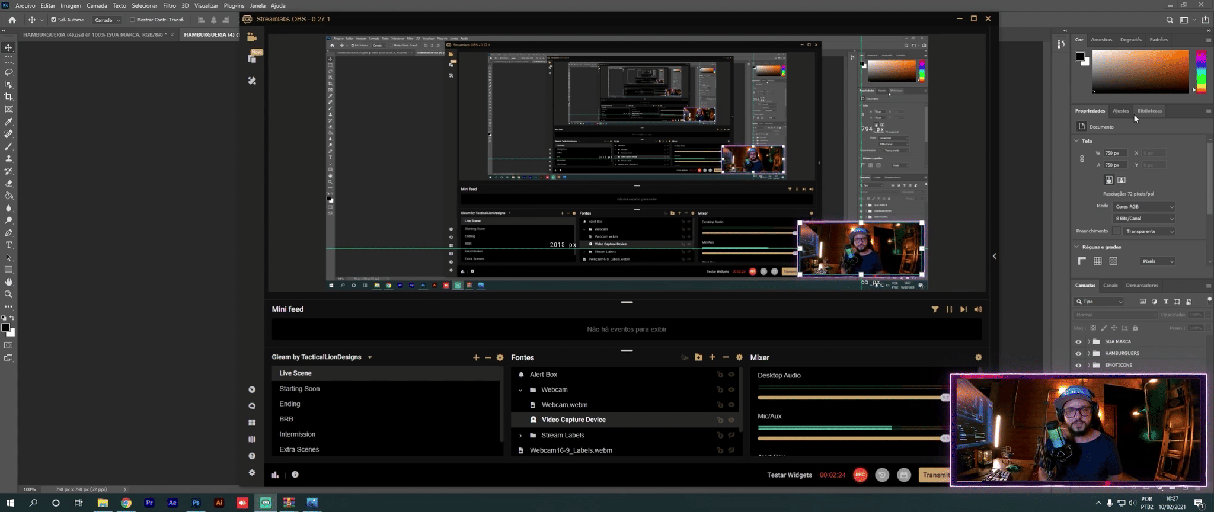
Task: Select the Zoom tool in toolbar
Action: (9, 295)
